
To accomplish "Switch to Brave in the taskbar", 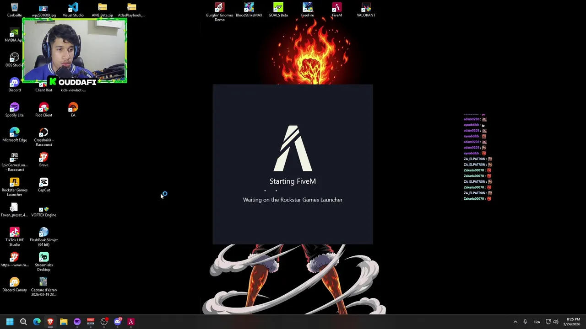I will [x=50, y=322].
